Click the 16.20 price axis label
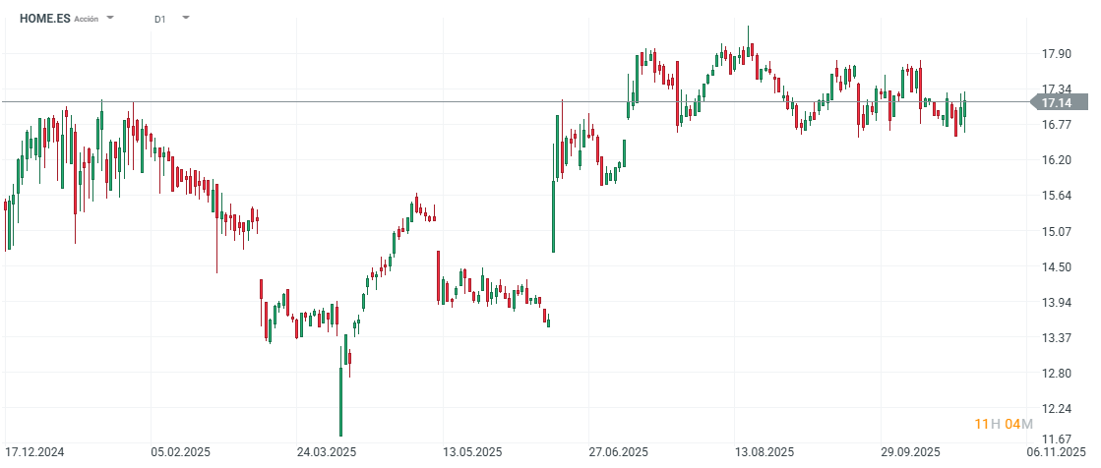Viewport: 1101px width, 468px height. point(1057,160)
